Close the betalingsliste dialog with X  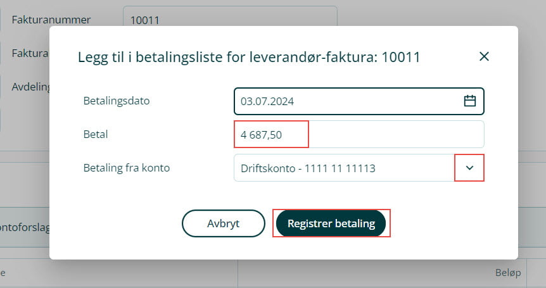(484, 56)
